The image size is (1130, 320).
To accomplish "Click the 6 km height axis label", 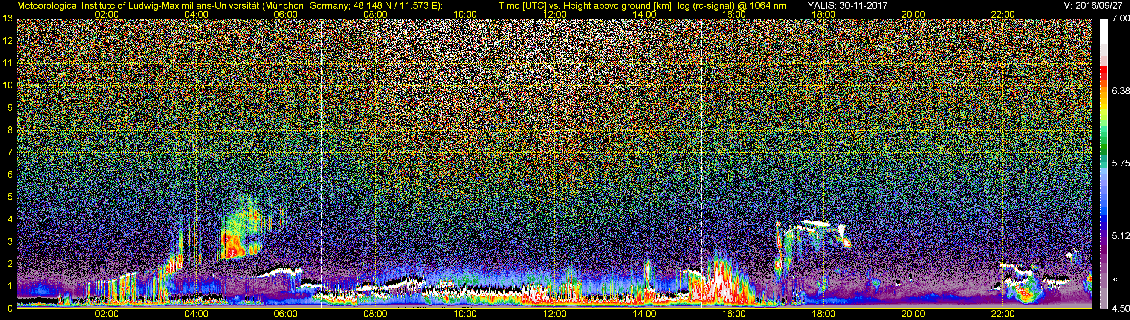I will 11,174.
